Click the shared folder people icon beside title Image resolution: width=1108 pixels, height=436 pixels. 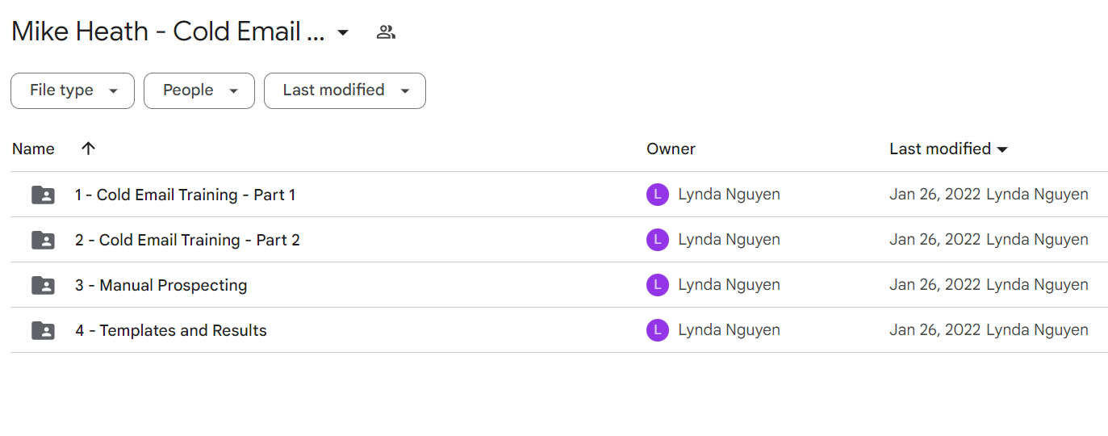pyautogui.click(x=387, y=32)
